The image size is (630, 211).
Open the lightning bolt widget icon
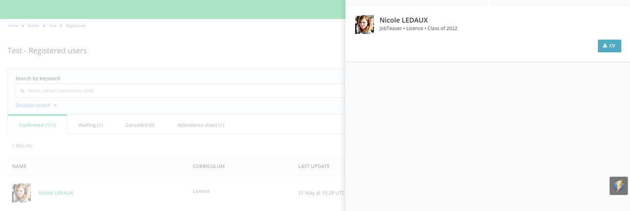point(618,186)
